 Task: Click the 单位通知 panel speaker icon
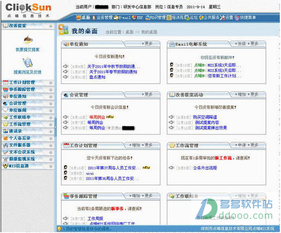[66, 44]
